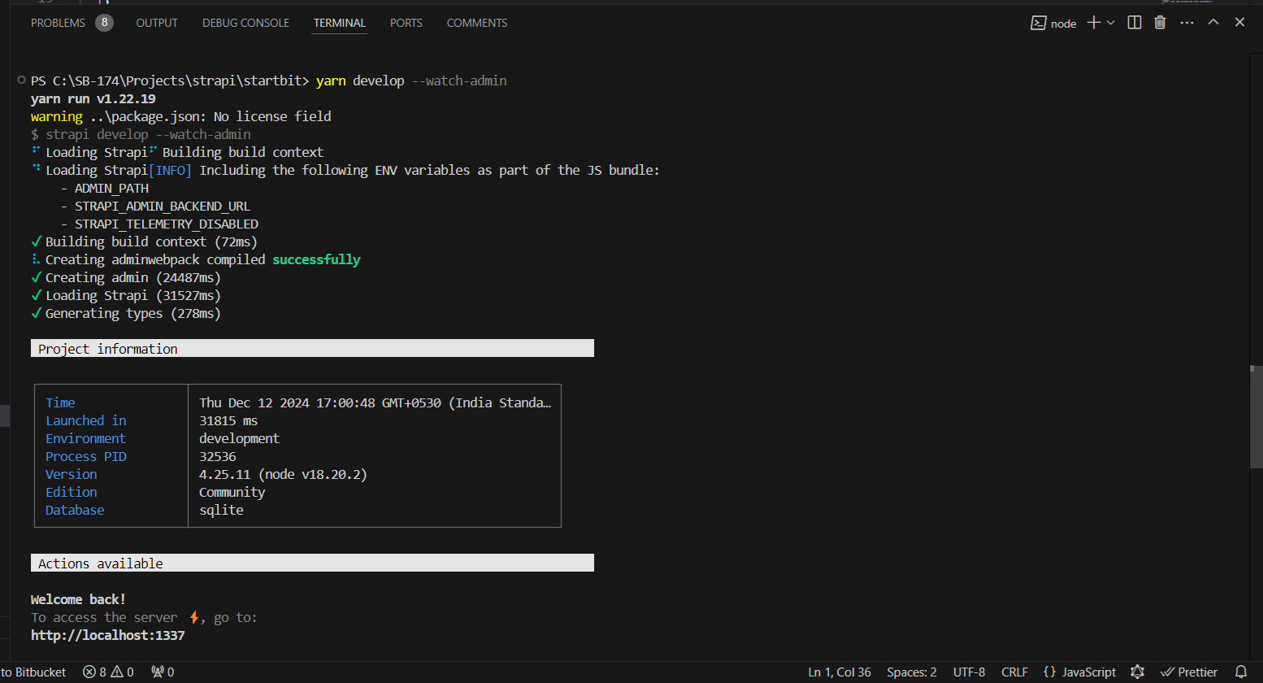This screenshot has height=683, width=1263.
Task: Open the PORTS tab
Action: tap(406, 23)
